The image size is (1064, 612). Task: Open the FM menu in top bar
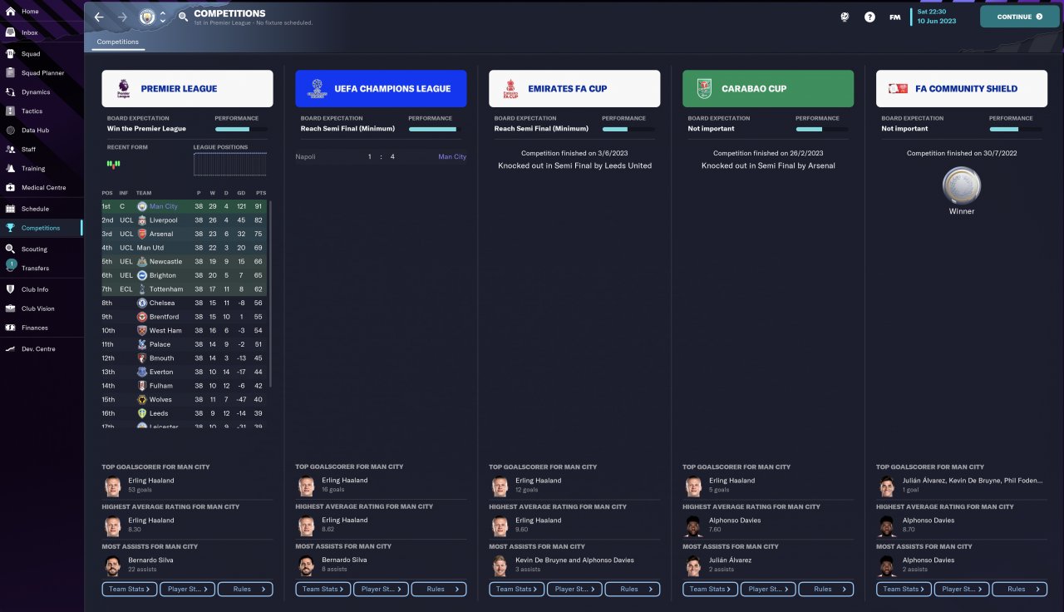894,17
